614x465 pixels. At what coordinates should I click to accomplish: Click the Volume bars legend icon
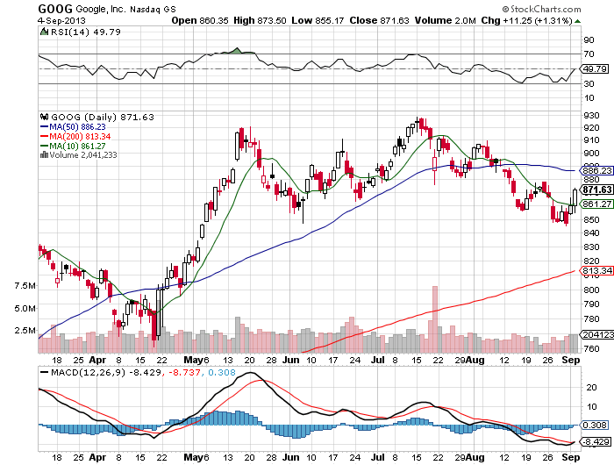click(44, 155)
